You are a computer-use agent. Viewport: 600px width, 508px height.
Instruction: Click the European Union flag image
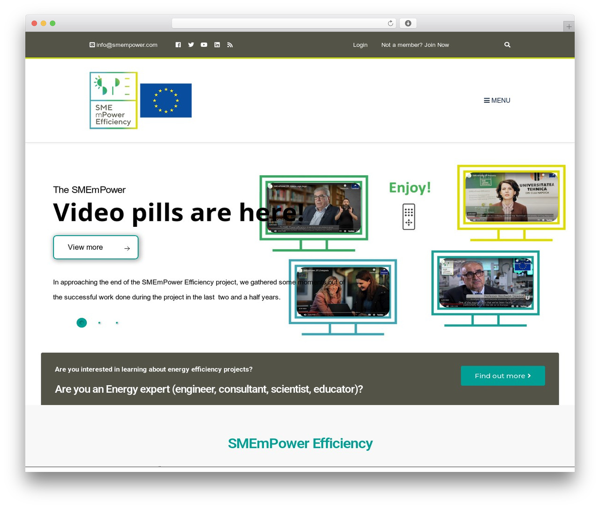[166, 100]
